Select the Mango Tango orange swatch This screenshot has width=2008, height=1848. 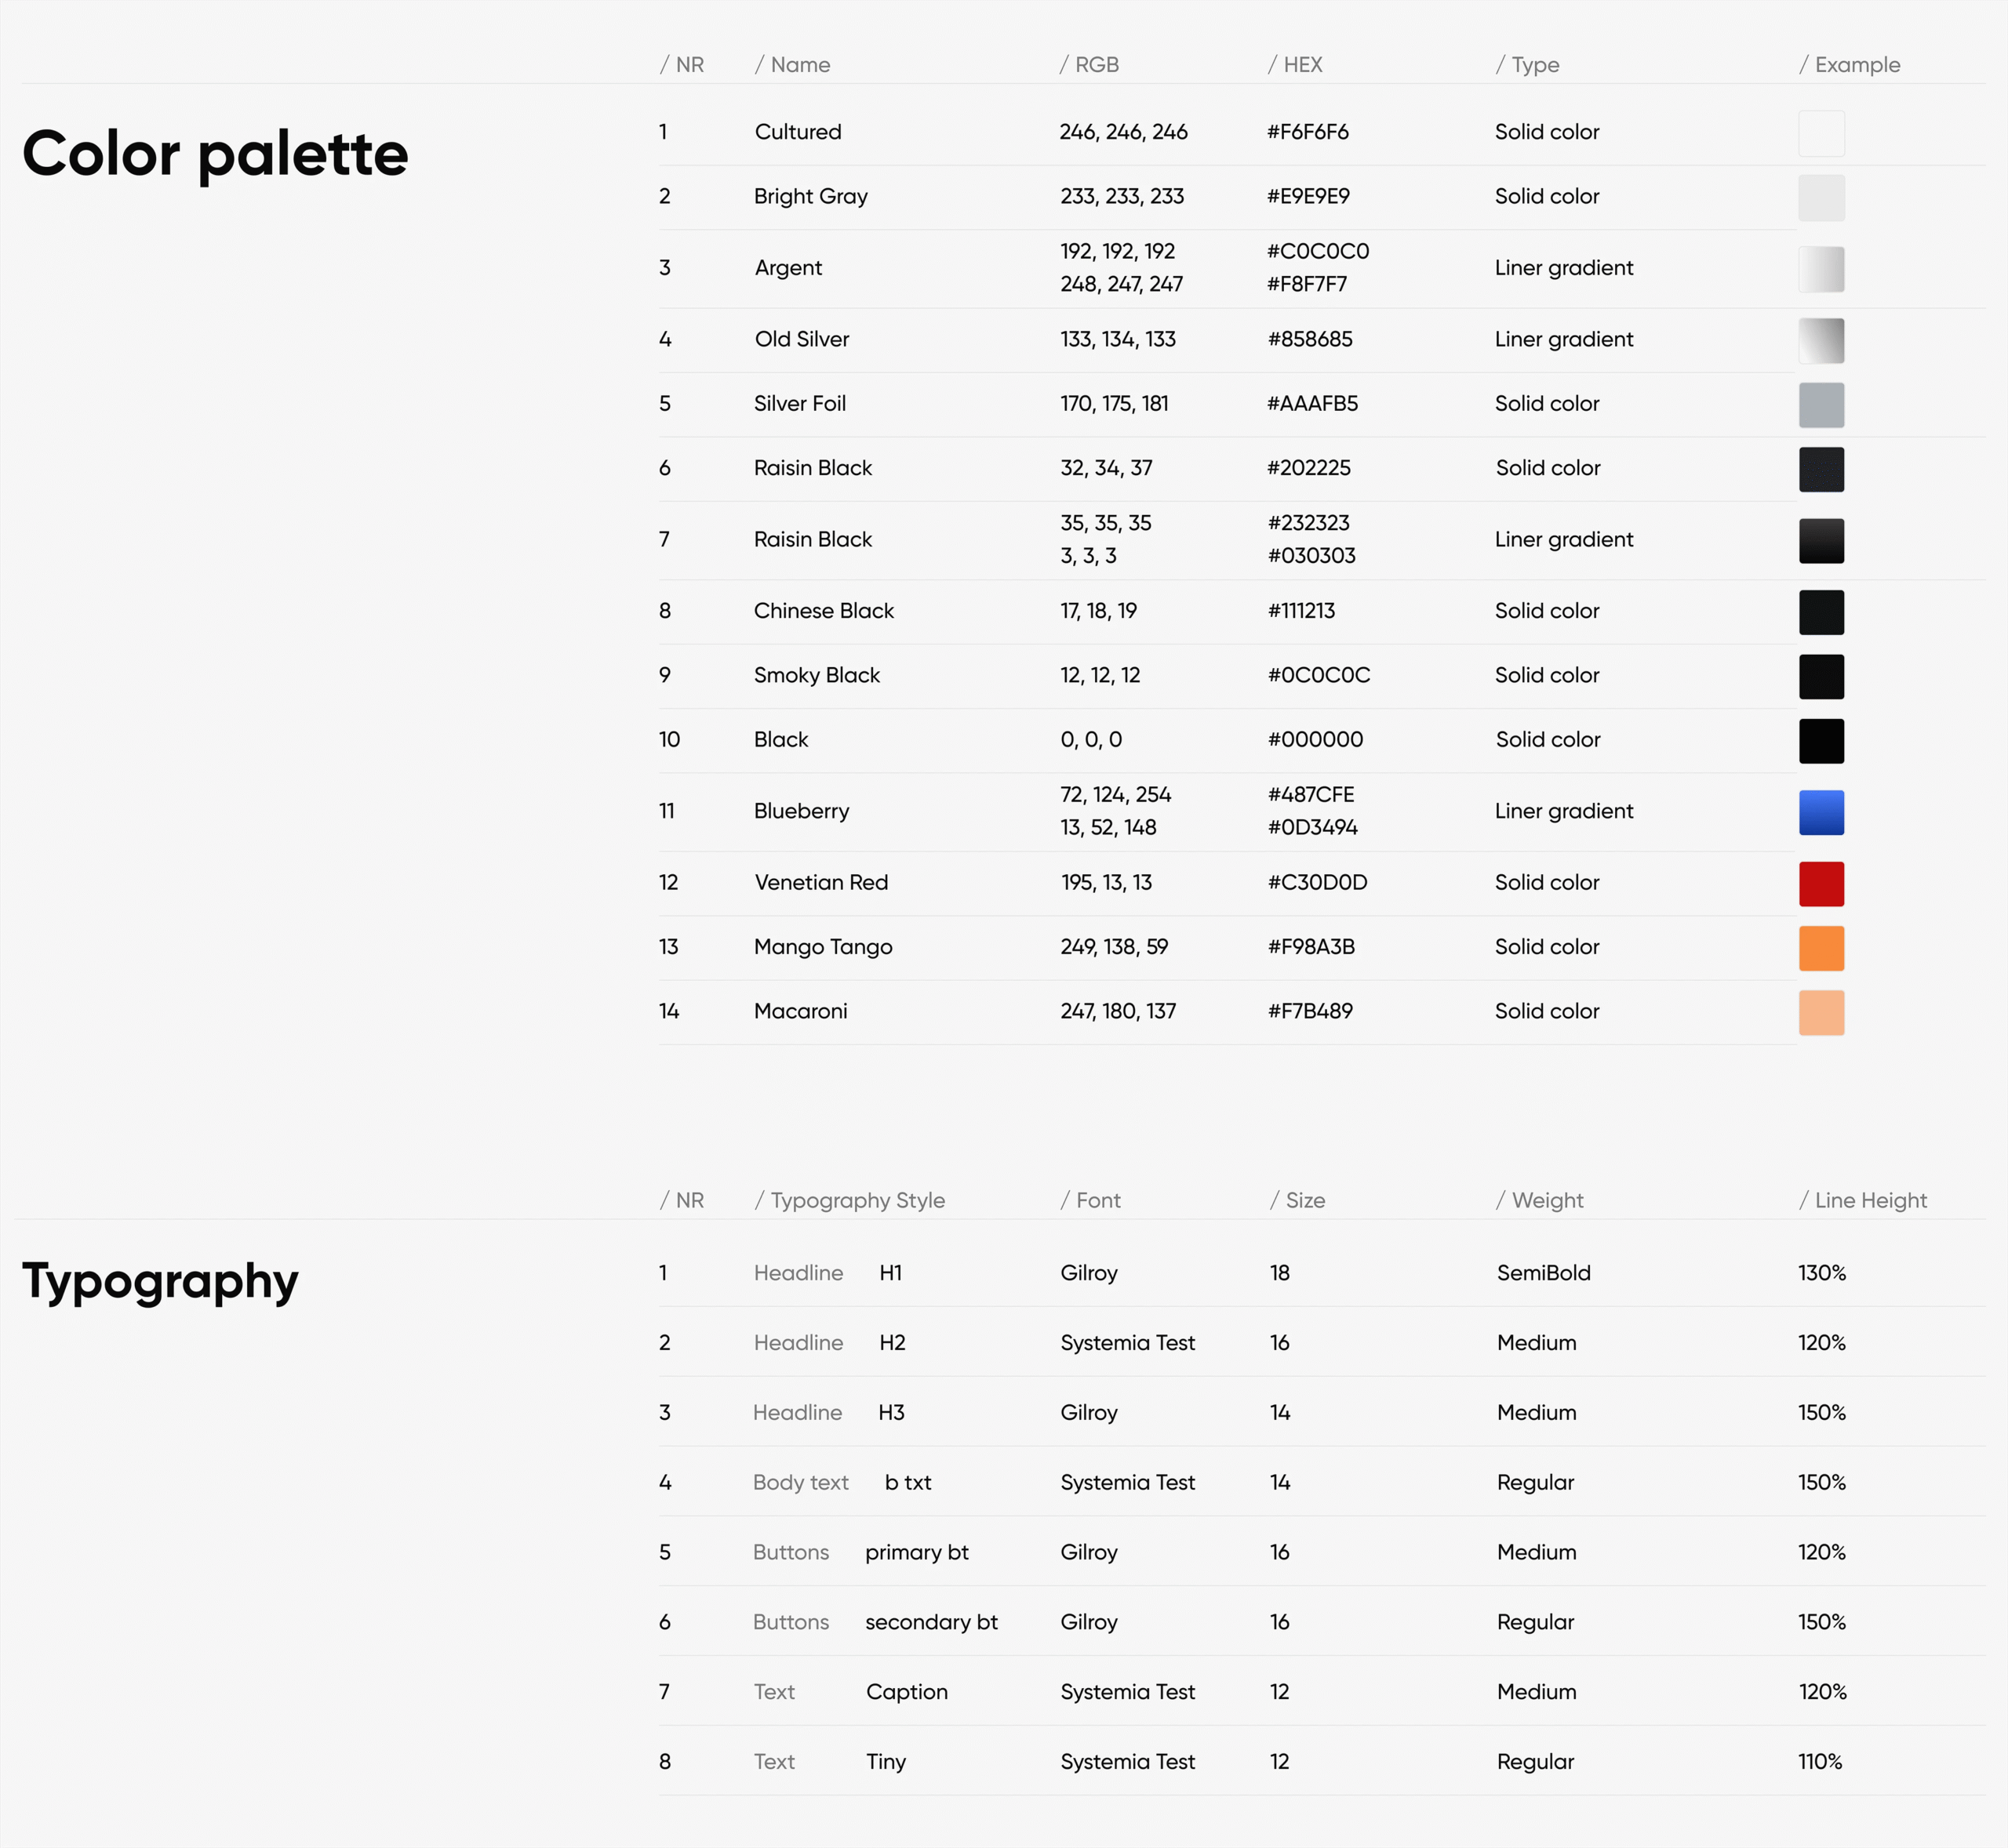(x=1821, y=948)
